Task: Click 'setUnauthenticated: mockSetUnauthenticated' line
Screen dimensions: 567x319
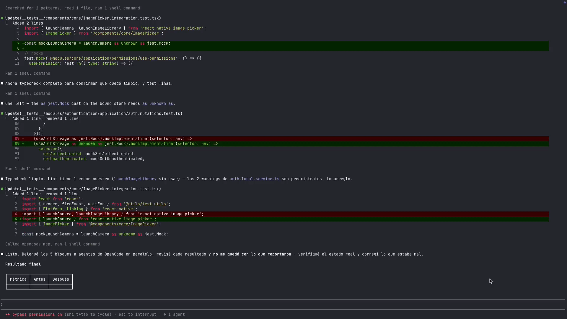Action: (x=94, y=159)
